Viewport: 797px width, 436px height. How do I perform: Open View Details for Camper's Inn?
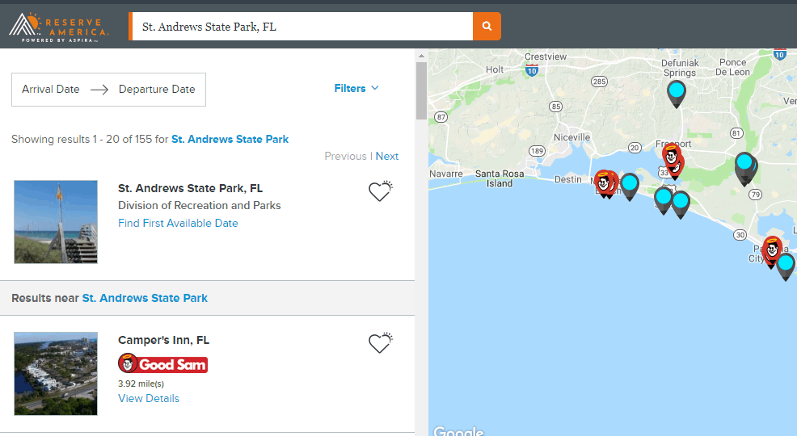click(149, 398)
